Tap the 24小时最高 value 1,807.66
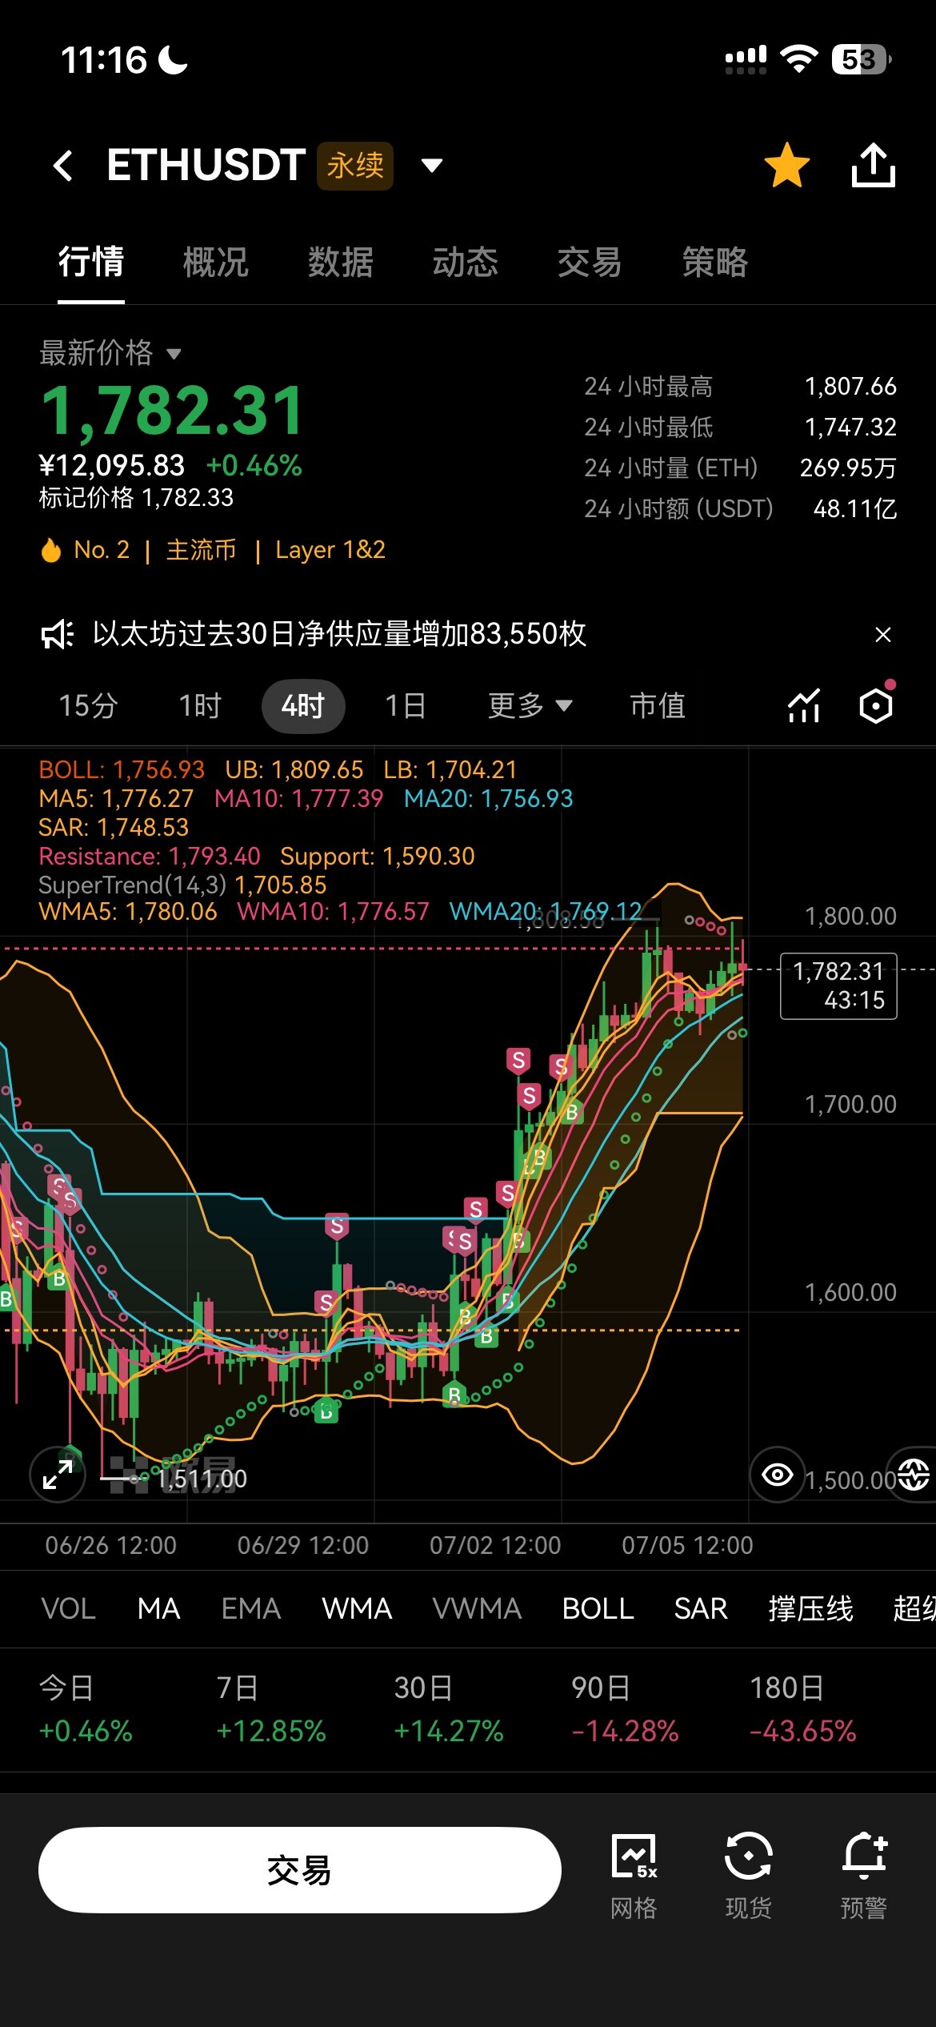This screenshot has height=2027, width=936. (x=850, y=387)
